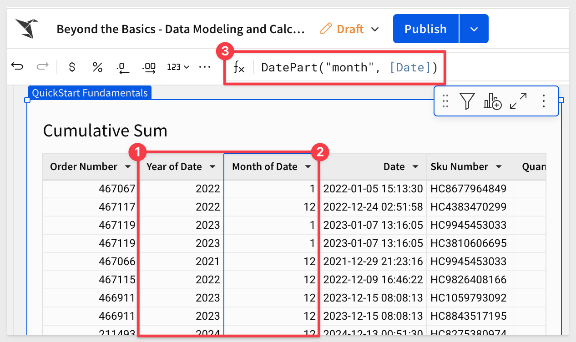Undo the last action
Viewport: 576px width, 342px height.
pos(17,67)
